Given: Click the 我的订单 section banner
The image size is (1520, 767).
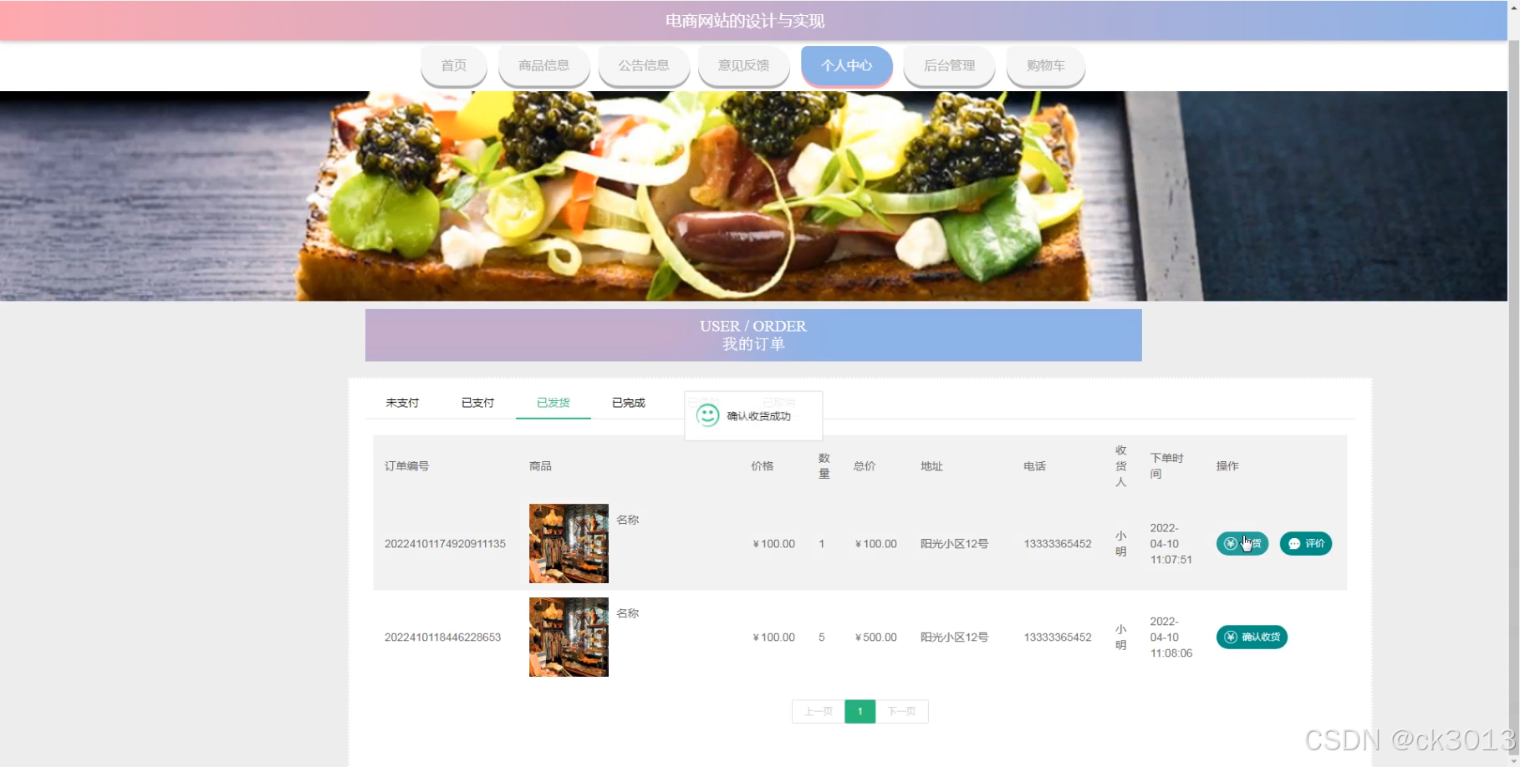Looking at the screenshot, I should click(753, 335).
